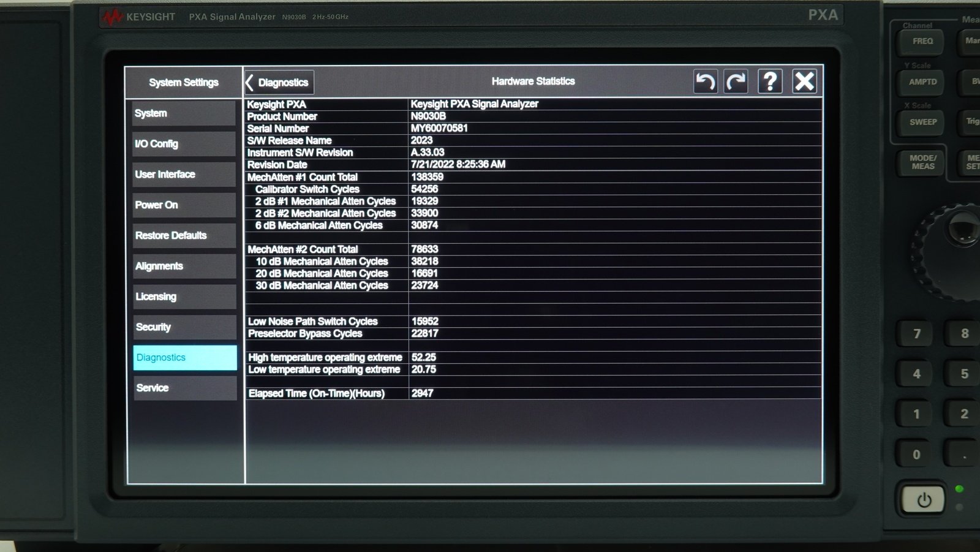Open the Licensing tab
The width and height of the screenshot is (980, 552).
184,297
